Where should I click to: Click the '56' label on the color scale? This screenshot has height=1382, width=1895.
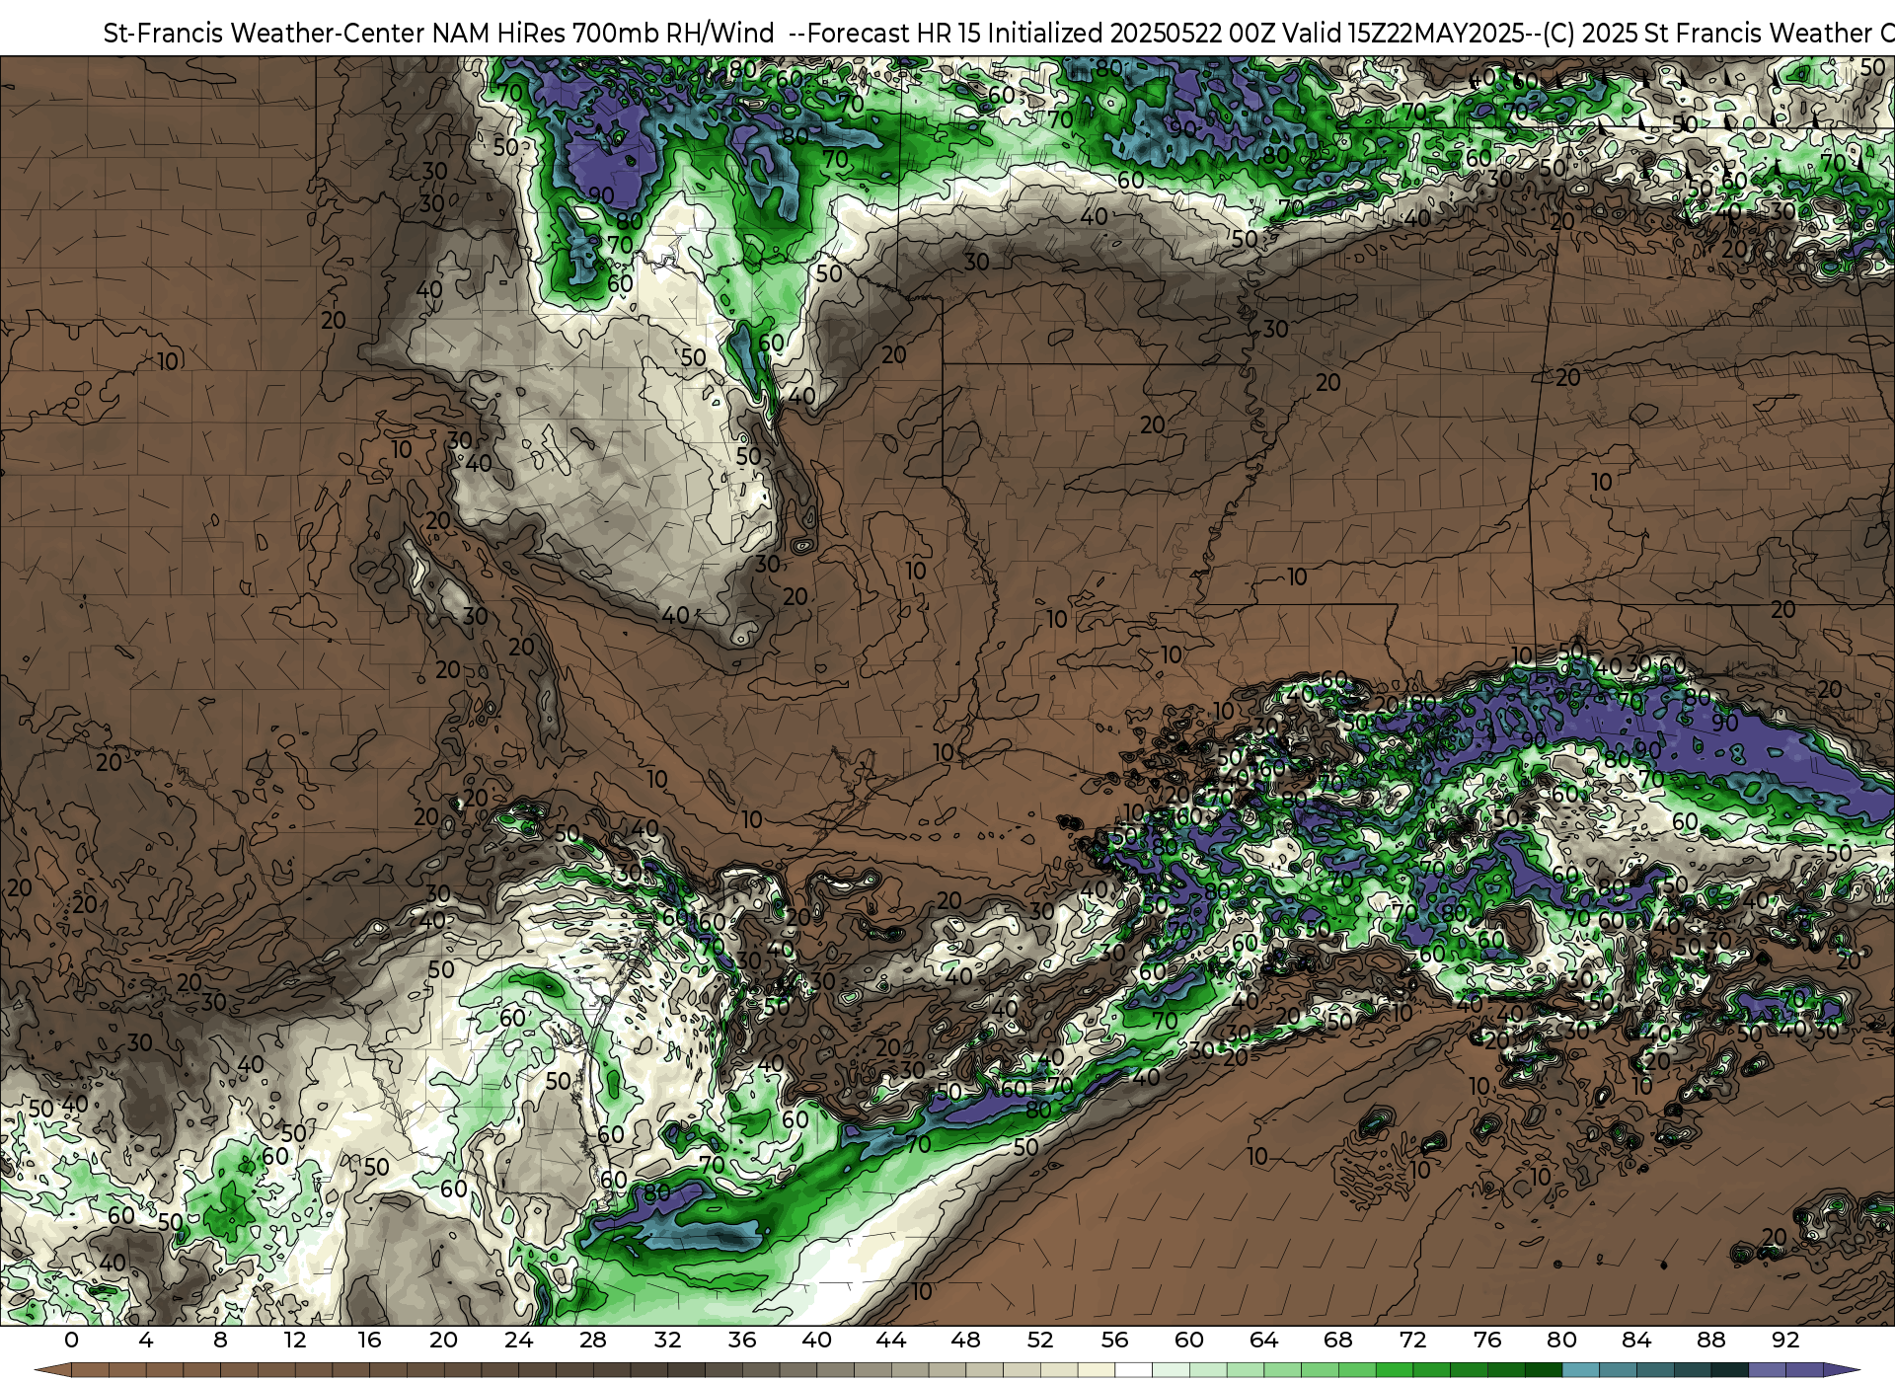pyautogui.click(x=1114, y=1340)
